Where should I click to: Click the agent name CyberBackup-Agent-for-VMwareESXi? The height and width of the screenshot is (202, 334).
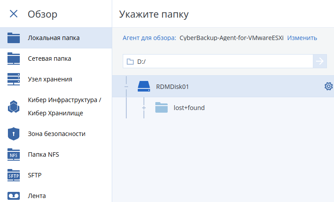click(231, 38)
